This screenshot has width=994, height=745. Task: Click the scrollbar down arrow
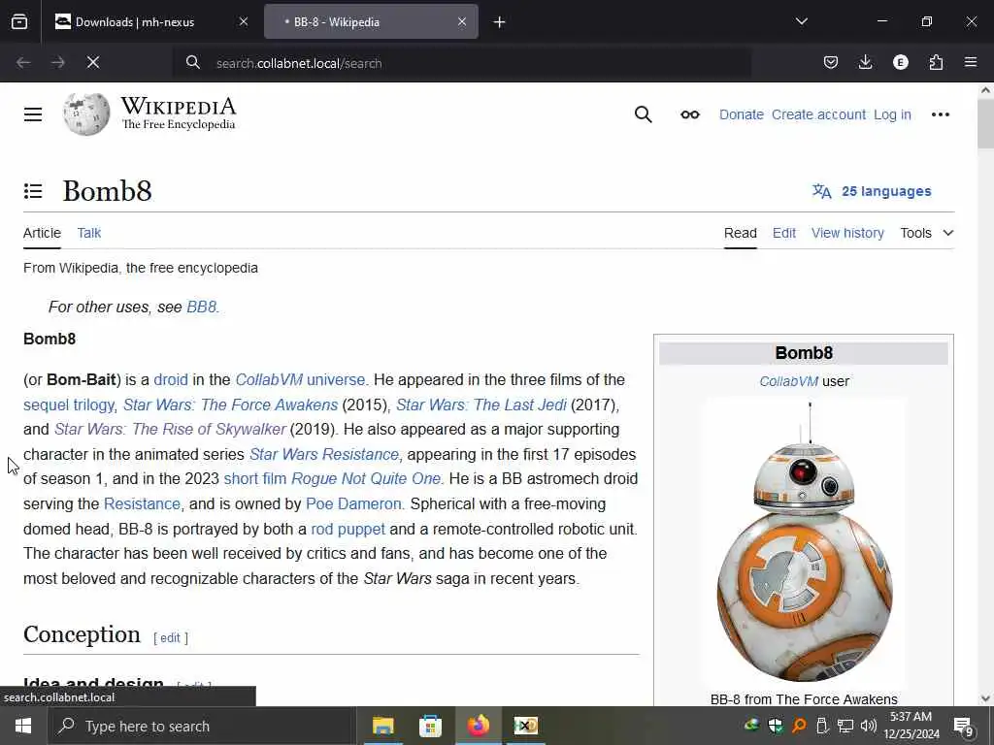985,698
